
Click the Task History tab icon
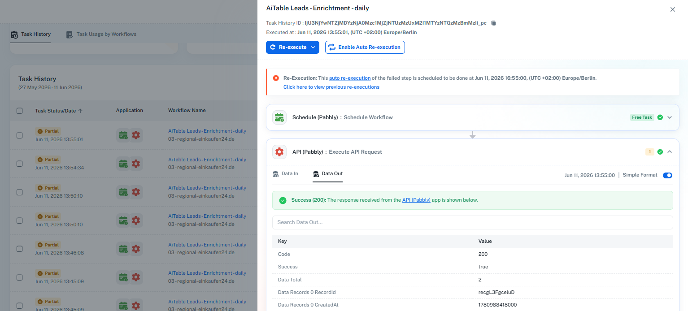coord(14,35)
